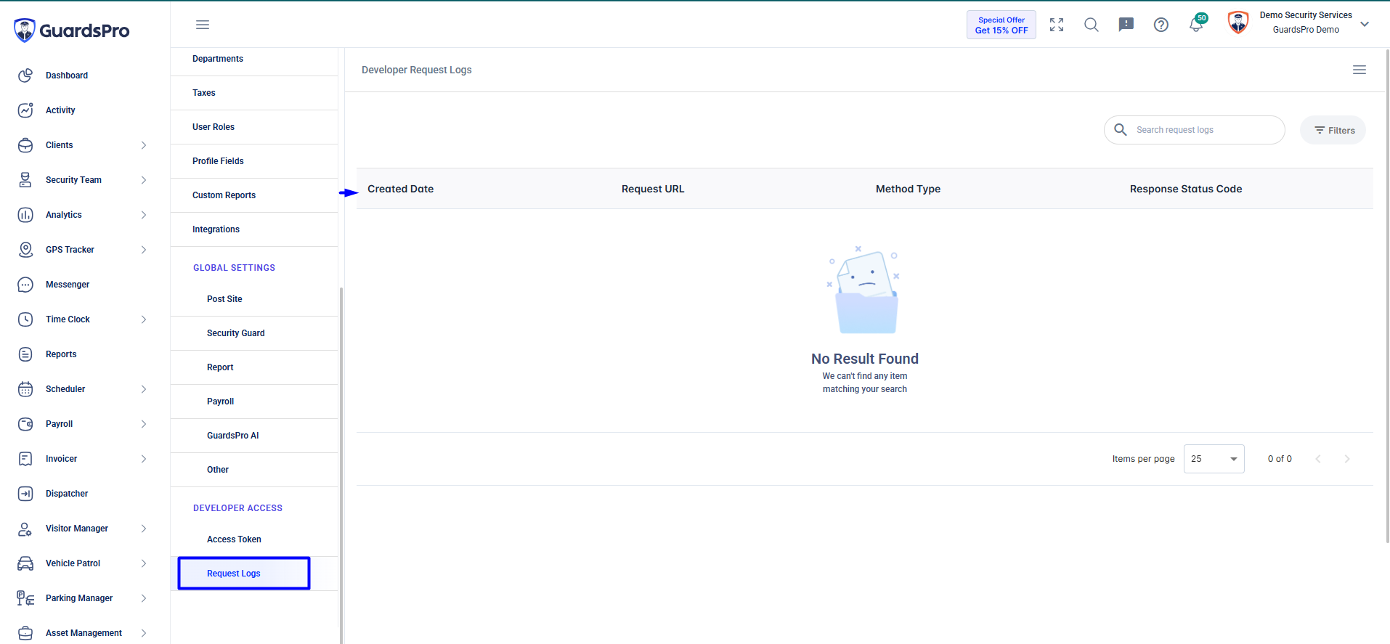This screenshot has height=644, width=1390.
Task: Select Post Site global settings
Action: 254,299
